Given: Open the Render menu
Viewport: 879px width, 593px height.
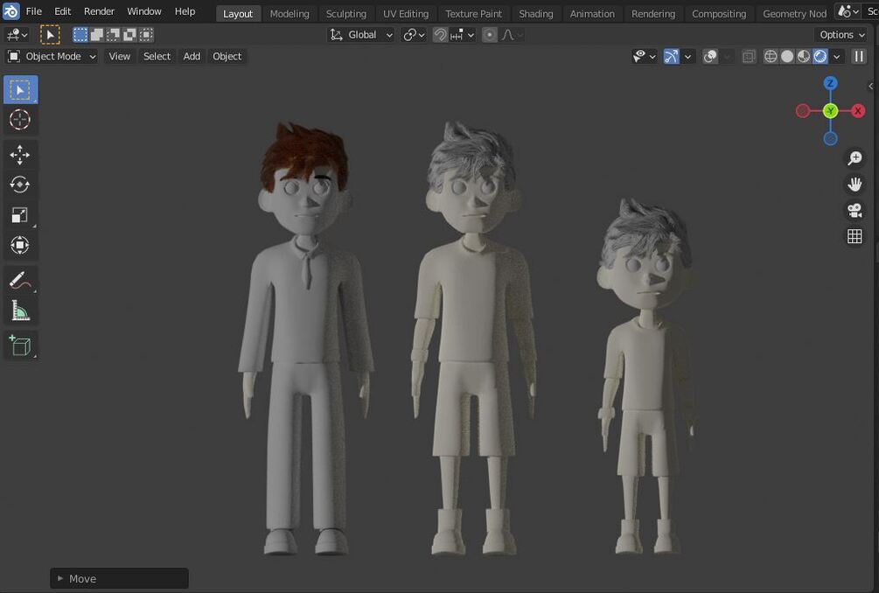Looking at the screenshot, I should click(x=99, y=11).
